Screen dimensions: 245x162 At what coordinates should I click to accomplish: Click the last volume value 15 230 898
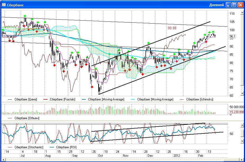[x=237, y=112]
